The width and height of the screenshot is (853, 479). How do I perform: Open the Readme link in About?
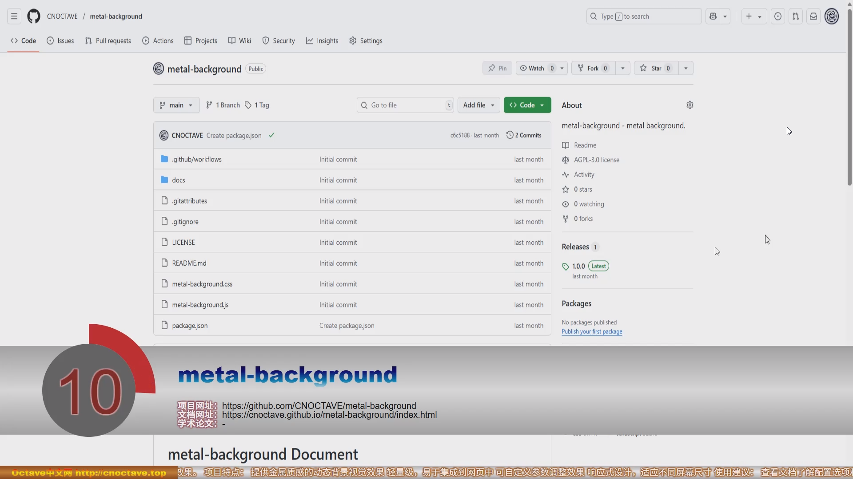point(585,145)
